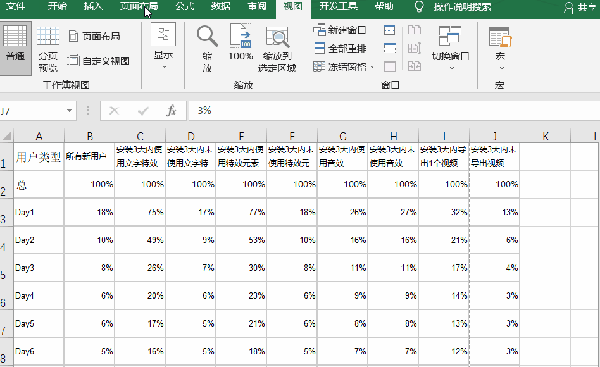
Task: Open Custom Views (自定义视图)
Action: [x=99, y=61]
